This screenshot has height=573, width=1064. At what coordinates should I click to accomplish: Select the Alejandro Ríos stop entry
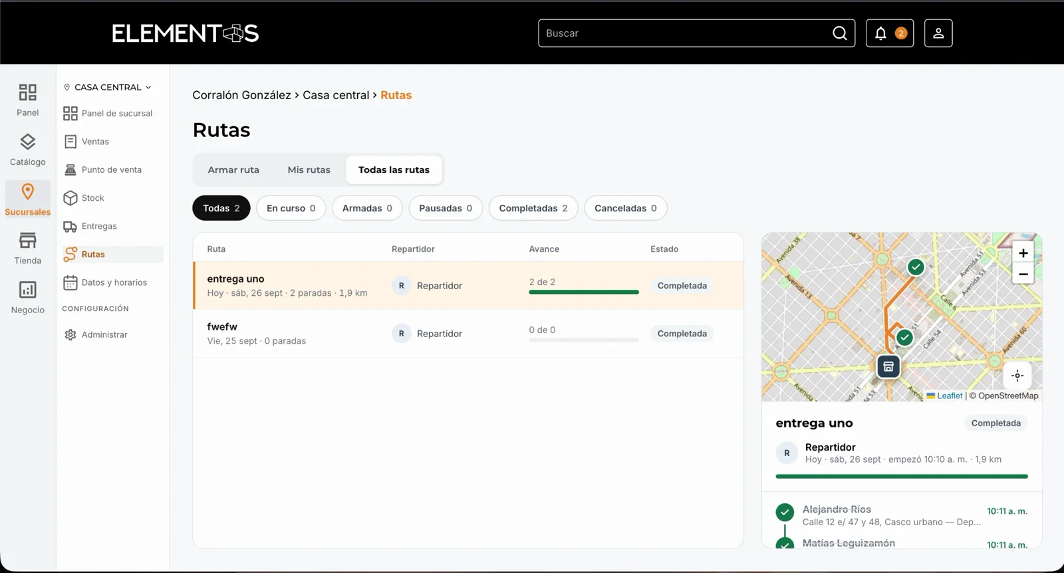(902, 515)
